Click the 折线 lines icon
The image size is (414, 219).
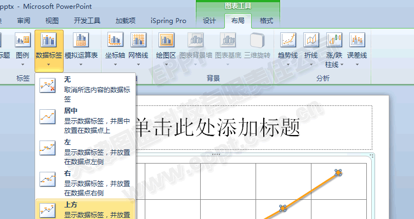(311, 40)
